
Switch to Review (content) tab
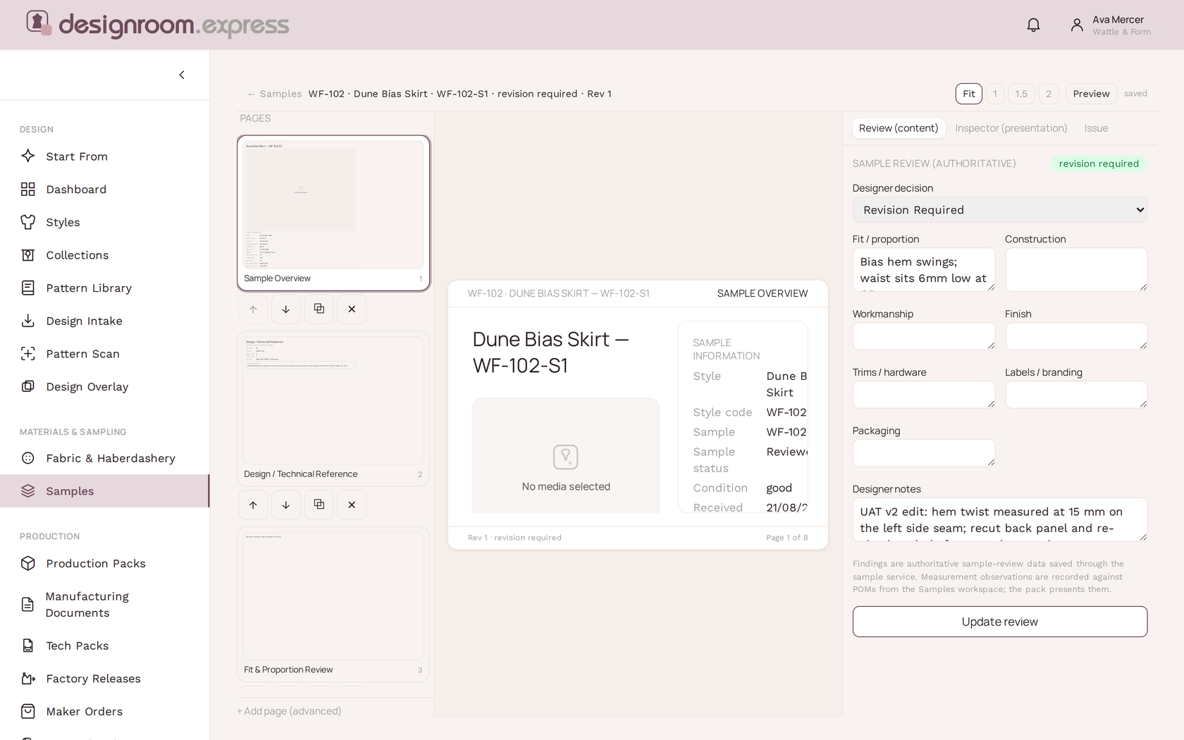click(x=899, y=128)
